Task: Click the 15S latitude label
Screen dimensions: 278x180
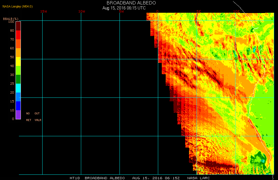Action: (x=237, y=97)
